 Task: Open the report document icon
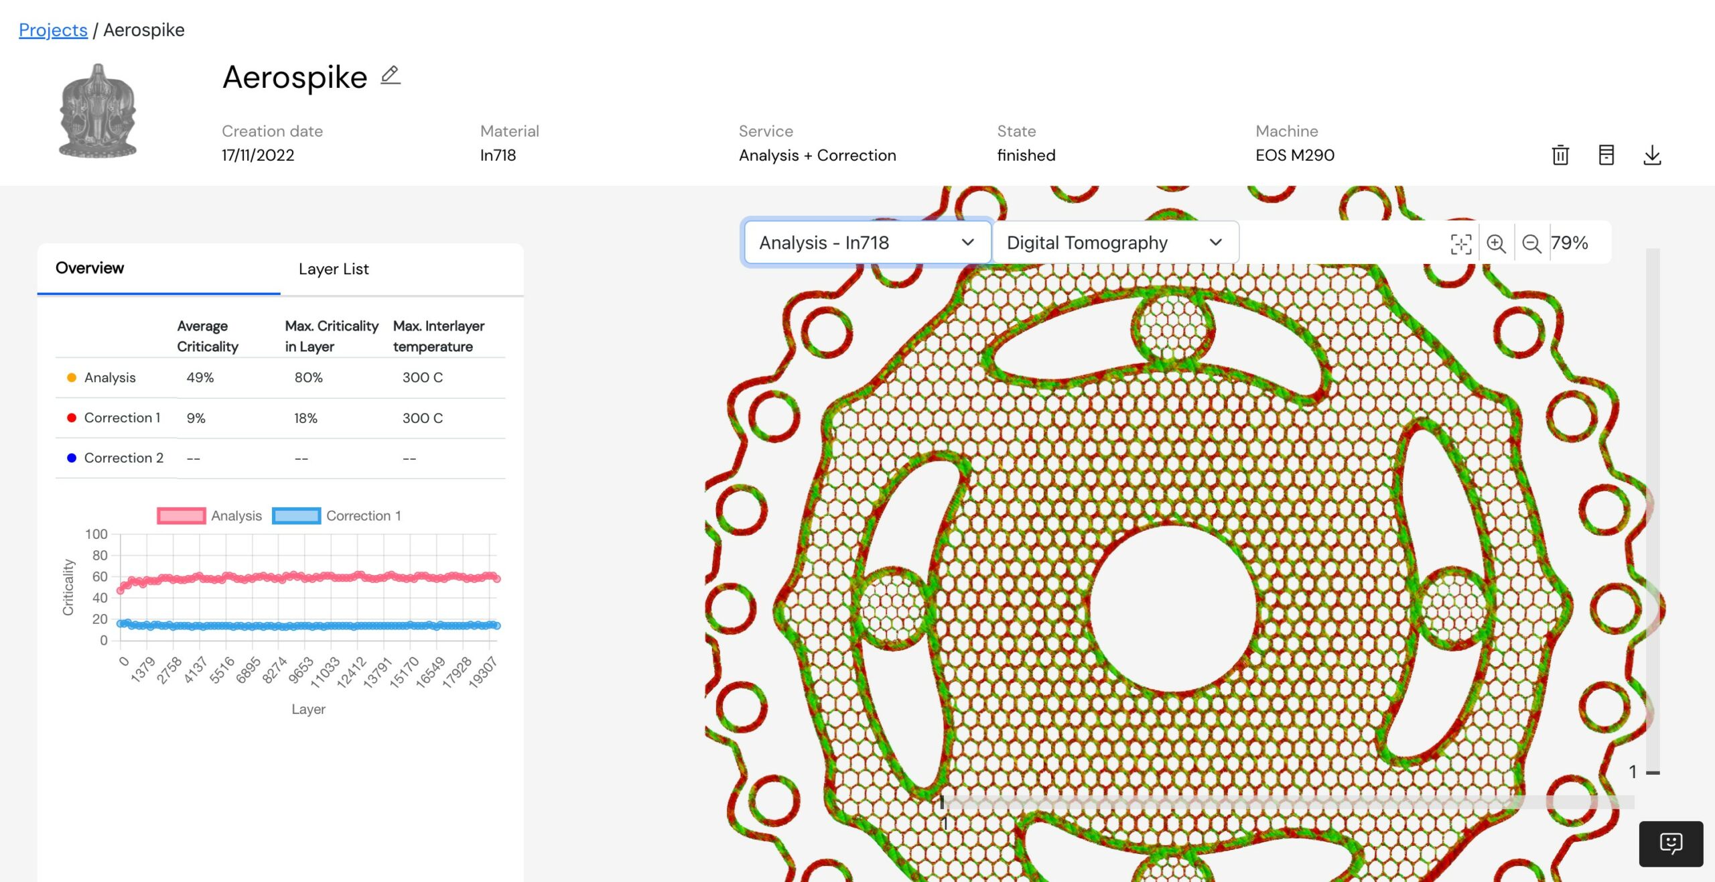point(1606,155)
